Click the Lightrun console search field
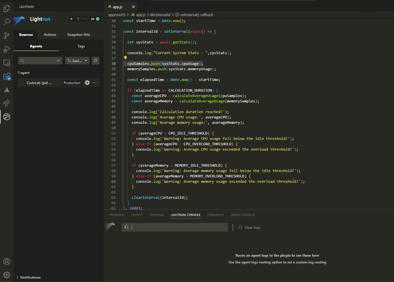This screenshot has height=282, width=394. point(179,227)
